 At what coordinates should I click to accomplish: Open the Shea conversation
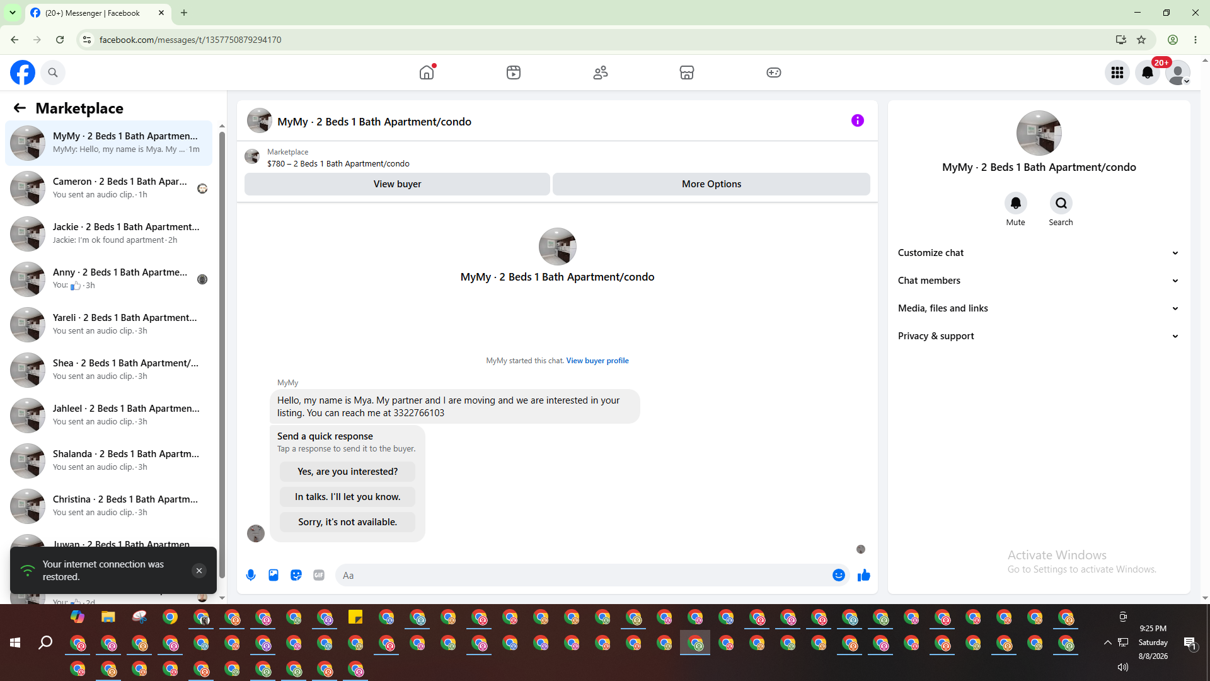click(x=109, y=370)
